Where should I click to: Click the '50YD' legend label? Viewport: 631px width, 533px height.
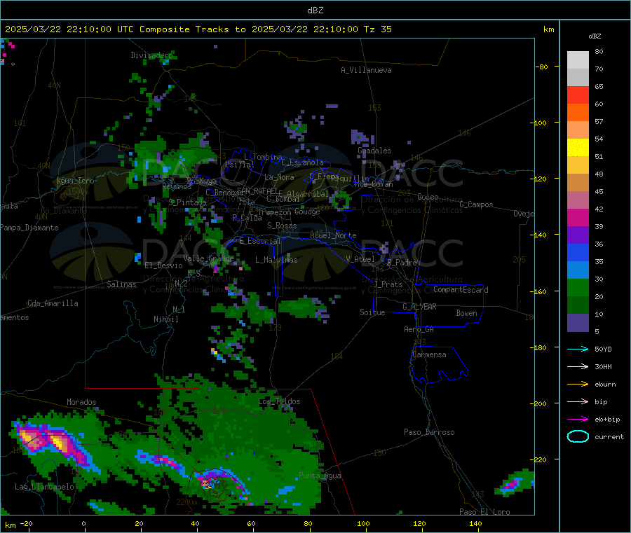(603, 349)
